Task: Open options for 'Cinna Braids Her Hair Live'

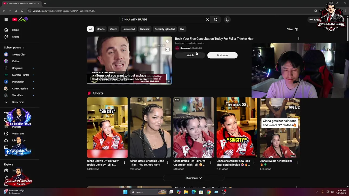Action: click(210, 162)
